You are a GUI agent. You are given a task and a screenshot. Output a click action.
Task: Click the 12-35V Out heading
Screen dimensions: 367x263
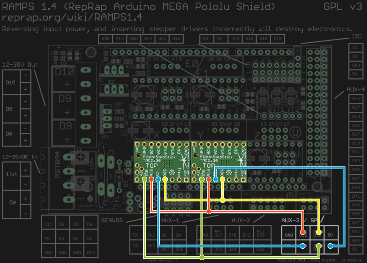click(x=20, y=65)
